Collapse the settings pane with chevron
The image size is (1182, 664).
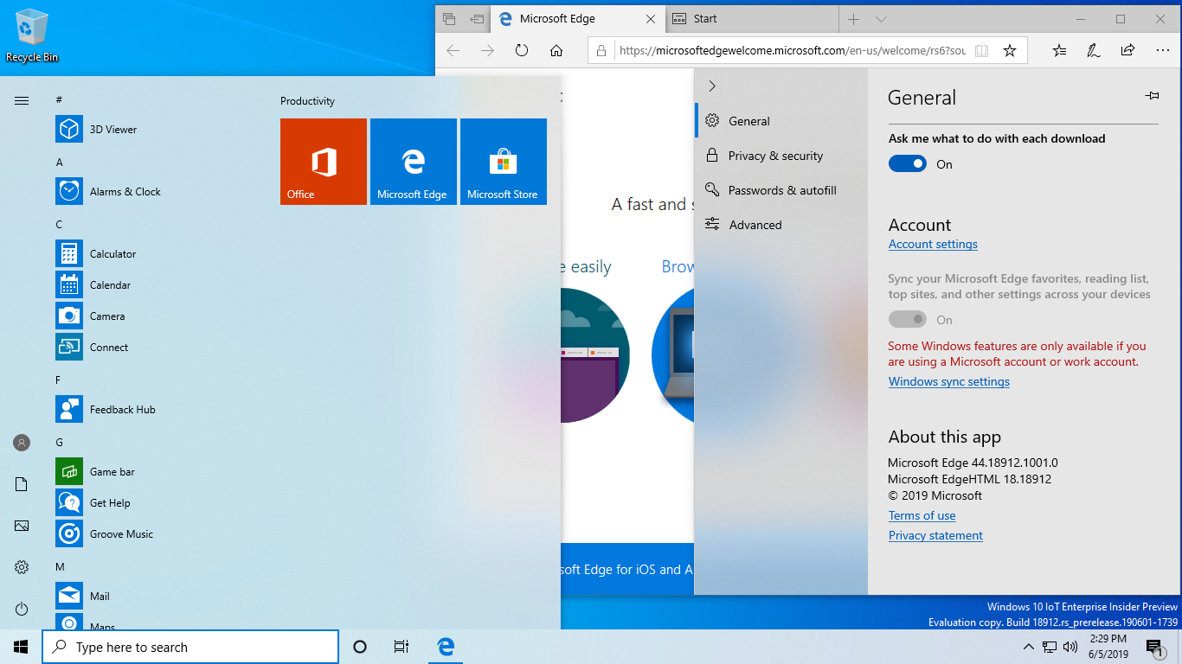pyautogui.click(x=712, y=86)
